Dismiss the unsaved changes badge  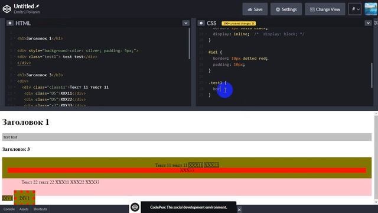pos(253,24)
